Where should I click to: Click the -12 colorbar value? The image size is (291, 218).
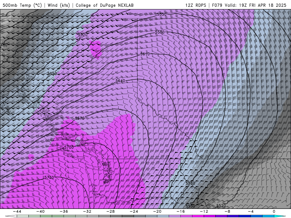[x=204, y=211]
